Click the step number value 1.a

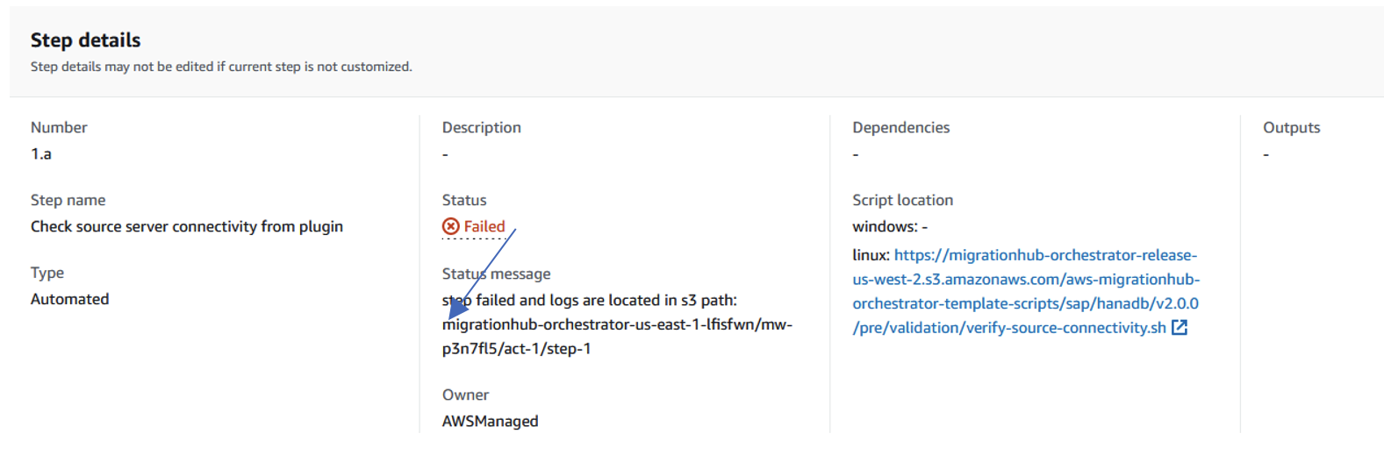click(41, 153)
